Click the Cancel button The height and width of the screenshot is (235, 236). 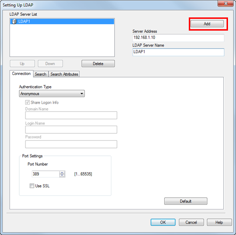pyautogui.click(x=191, y=222)
